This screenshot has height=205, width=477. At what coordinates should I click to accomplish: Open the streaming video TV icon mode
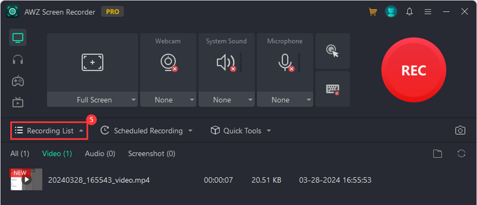(x=18, y=102)
